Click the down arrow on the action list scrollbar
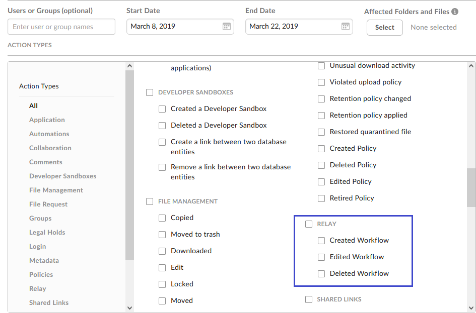This screenshot has height=313, width=476. tap(130, 307)
